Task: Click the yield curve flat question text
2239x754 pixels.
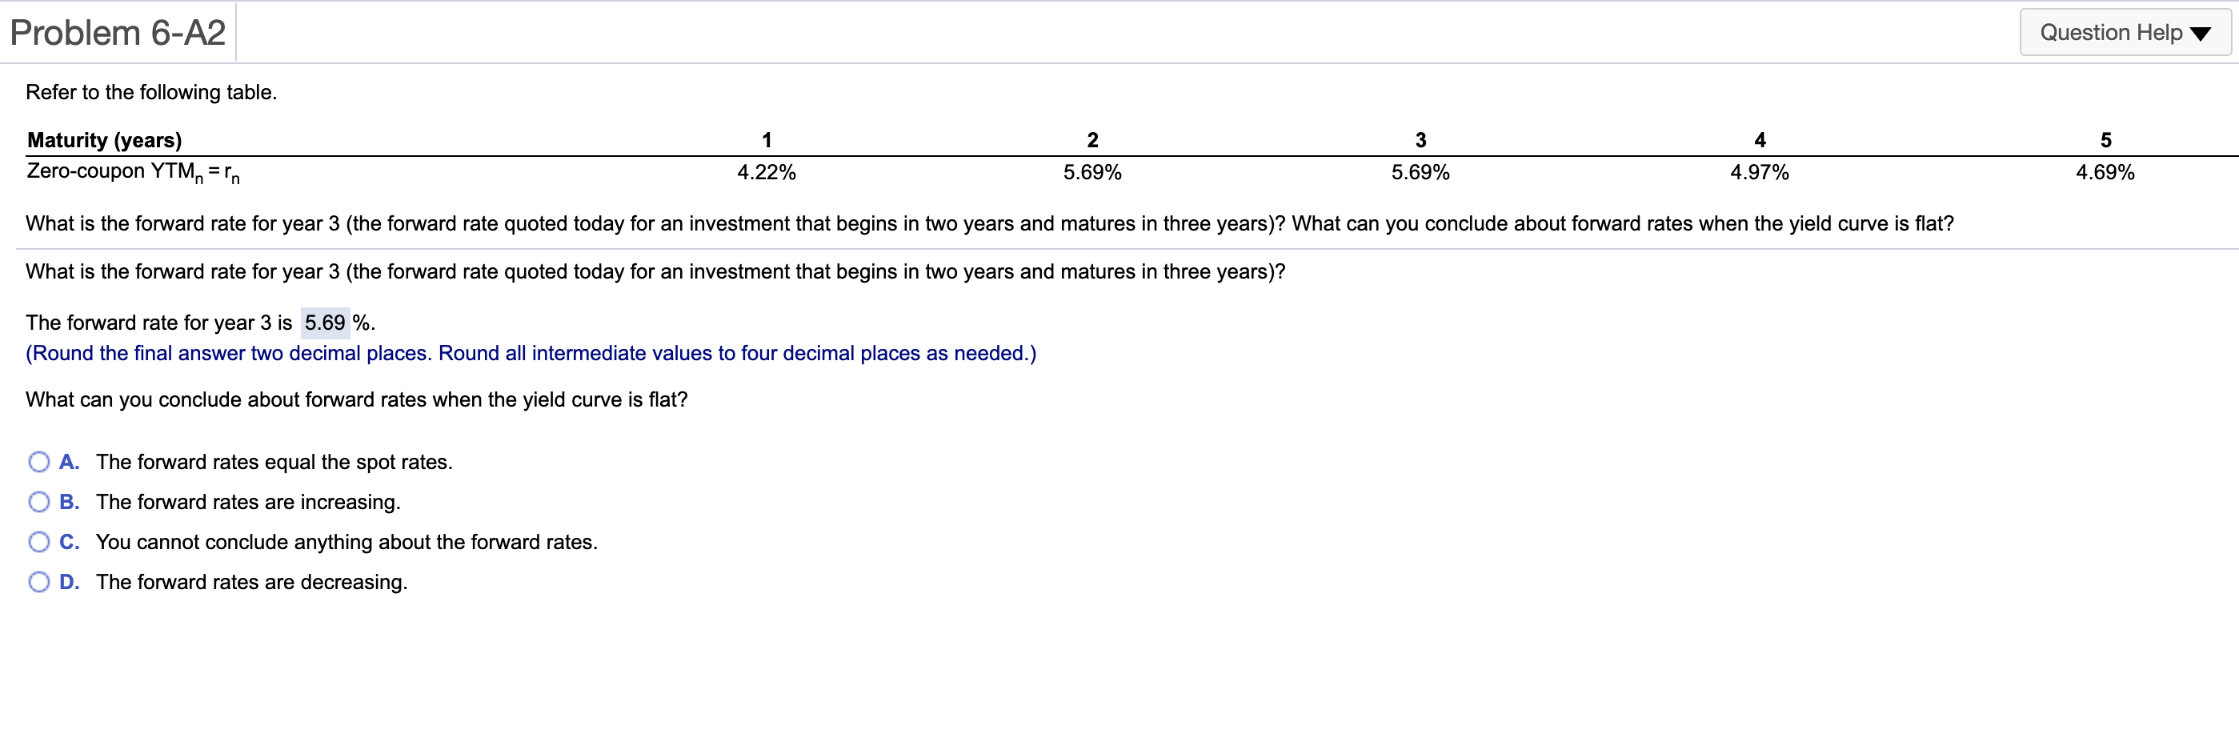Action: (355, 399)
